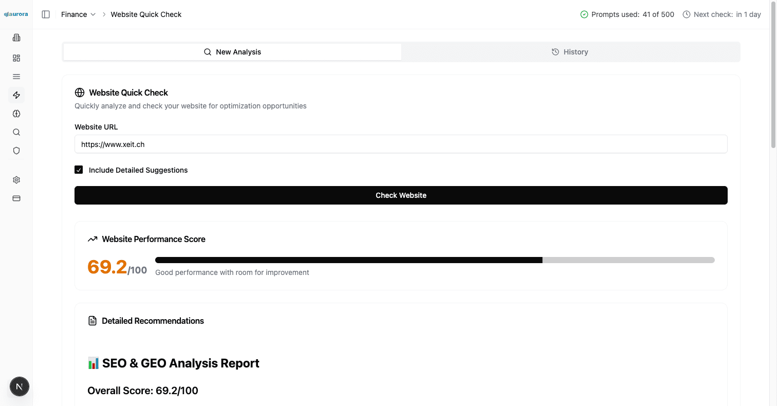Switch to the New Analysis tab

point(232,52)
